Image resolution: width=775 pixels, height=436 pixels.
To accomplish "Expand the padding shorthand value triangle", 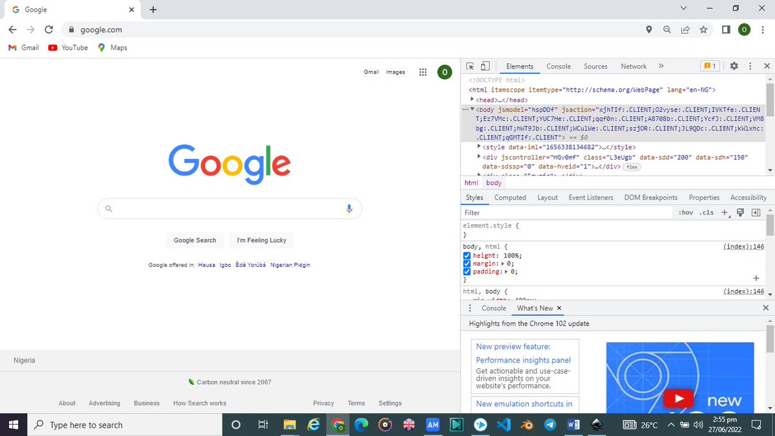I will [508, 272].
